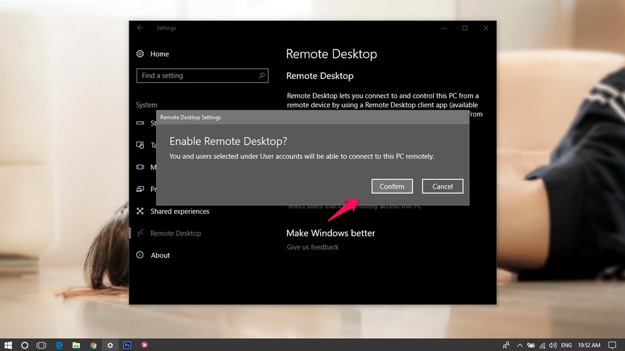Open Shared experiences settings
625x351 pixels.
coord(180,211)
